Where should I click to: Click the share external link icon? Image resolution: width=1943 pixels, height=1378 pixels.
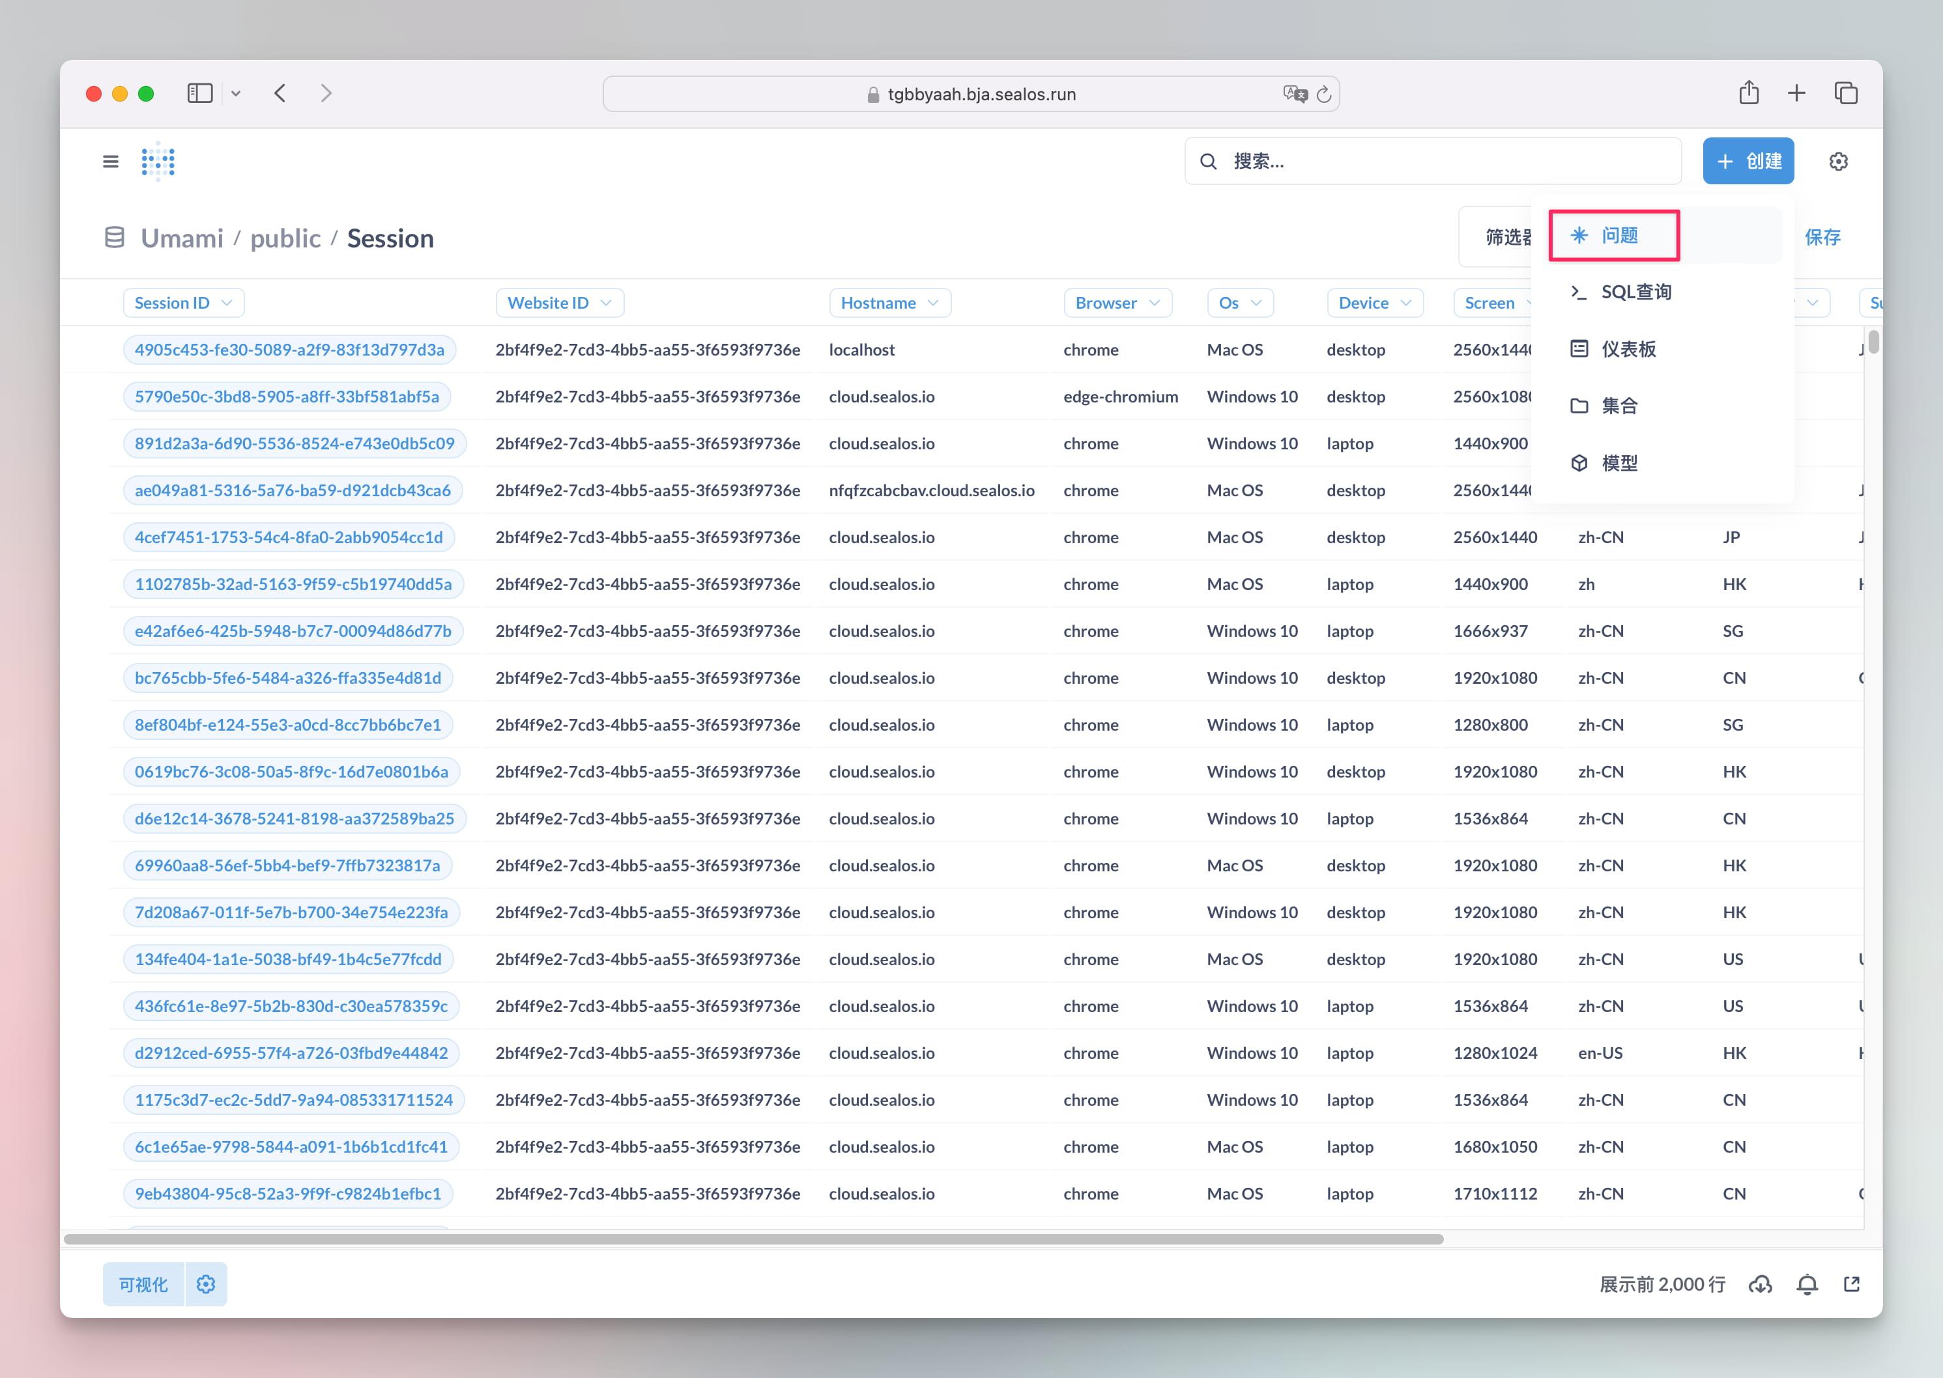(x=1852, y=1285)
